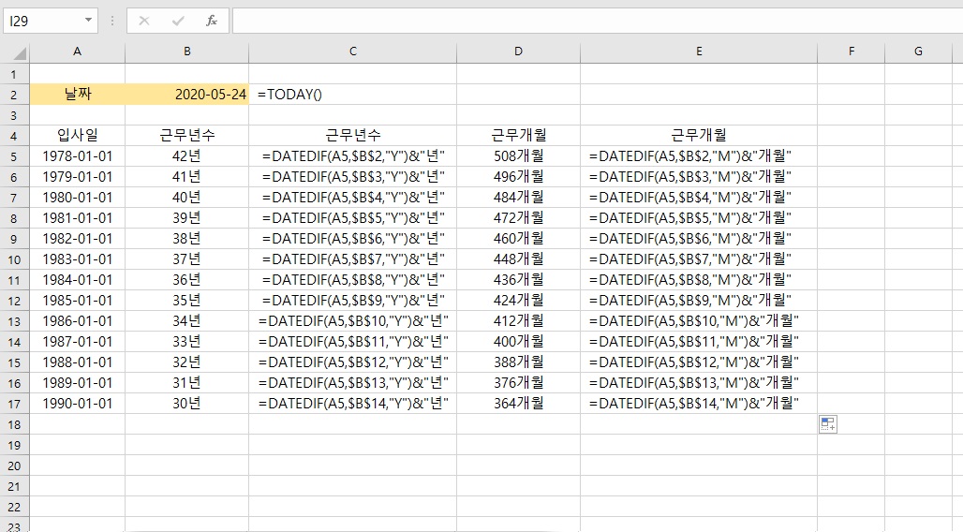Viewport: 963px width, 532px height.
Task: Select column B header
Action: click(x=186, y=52)
